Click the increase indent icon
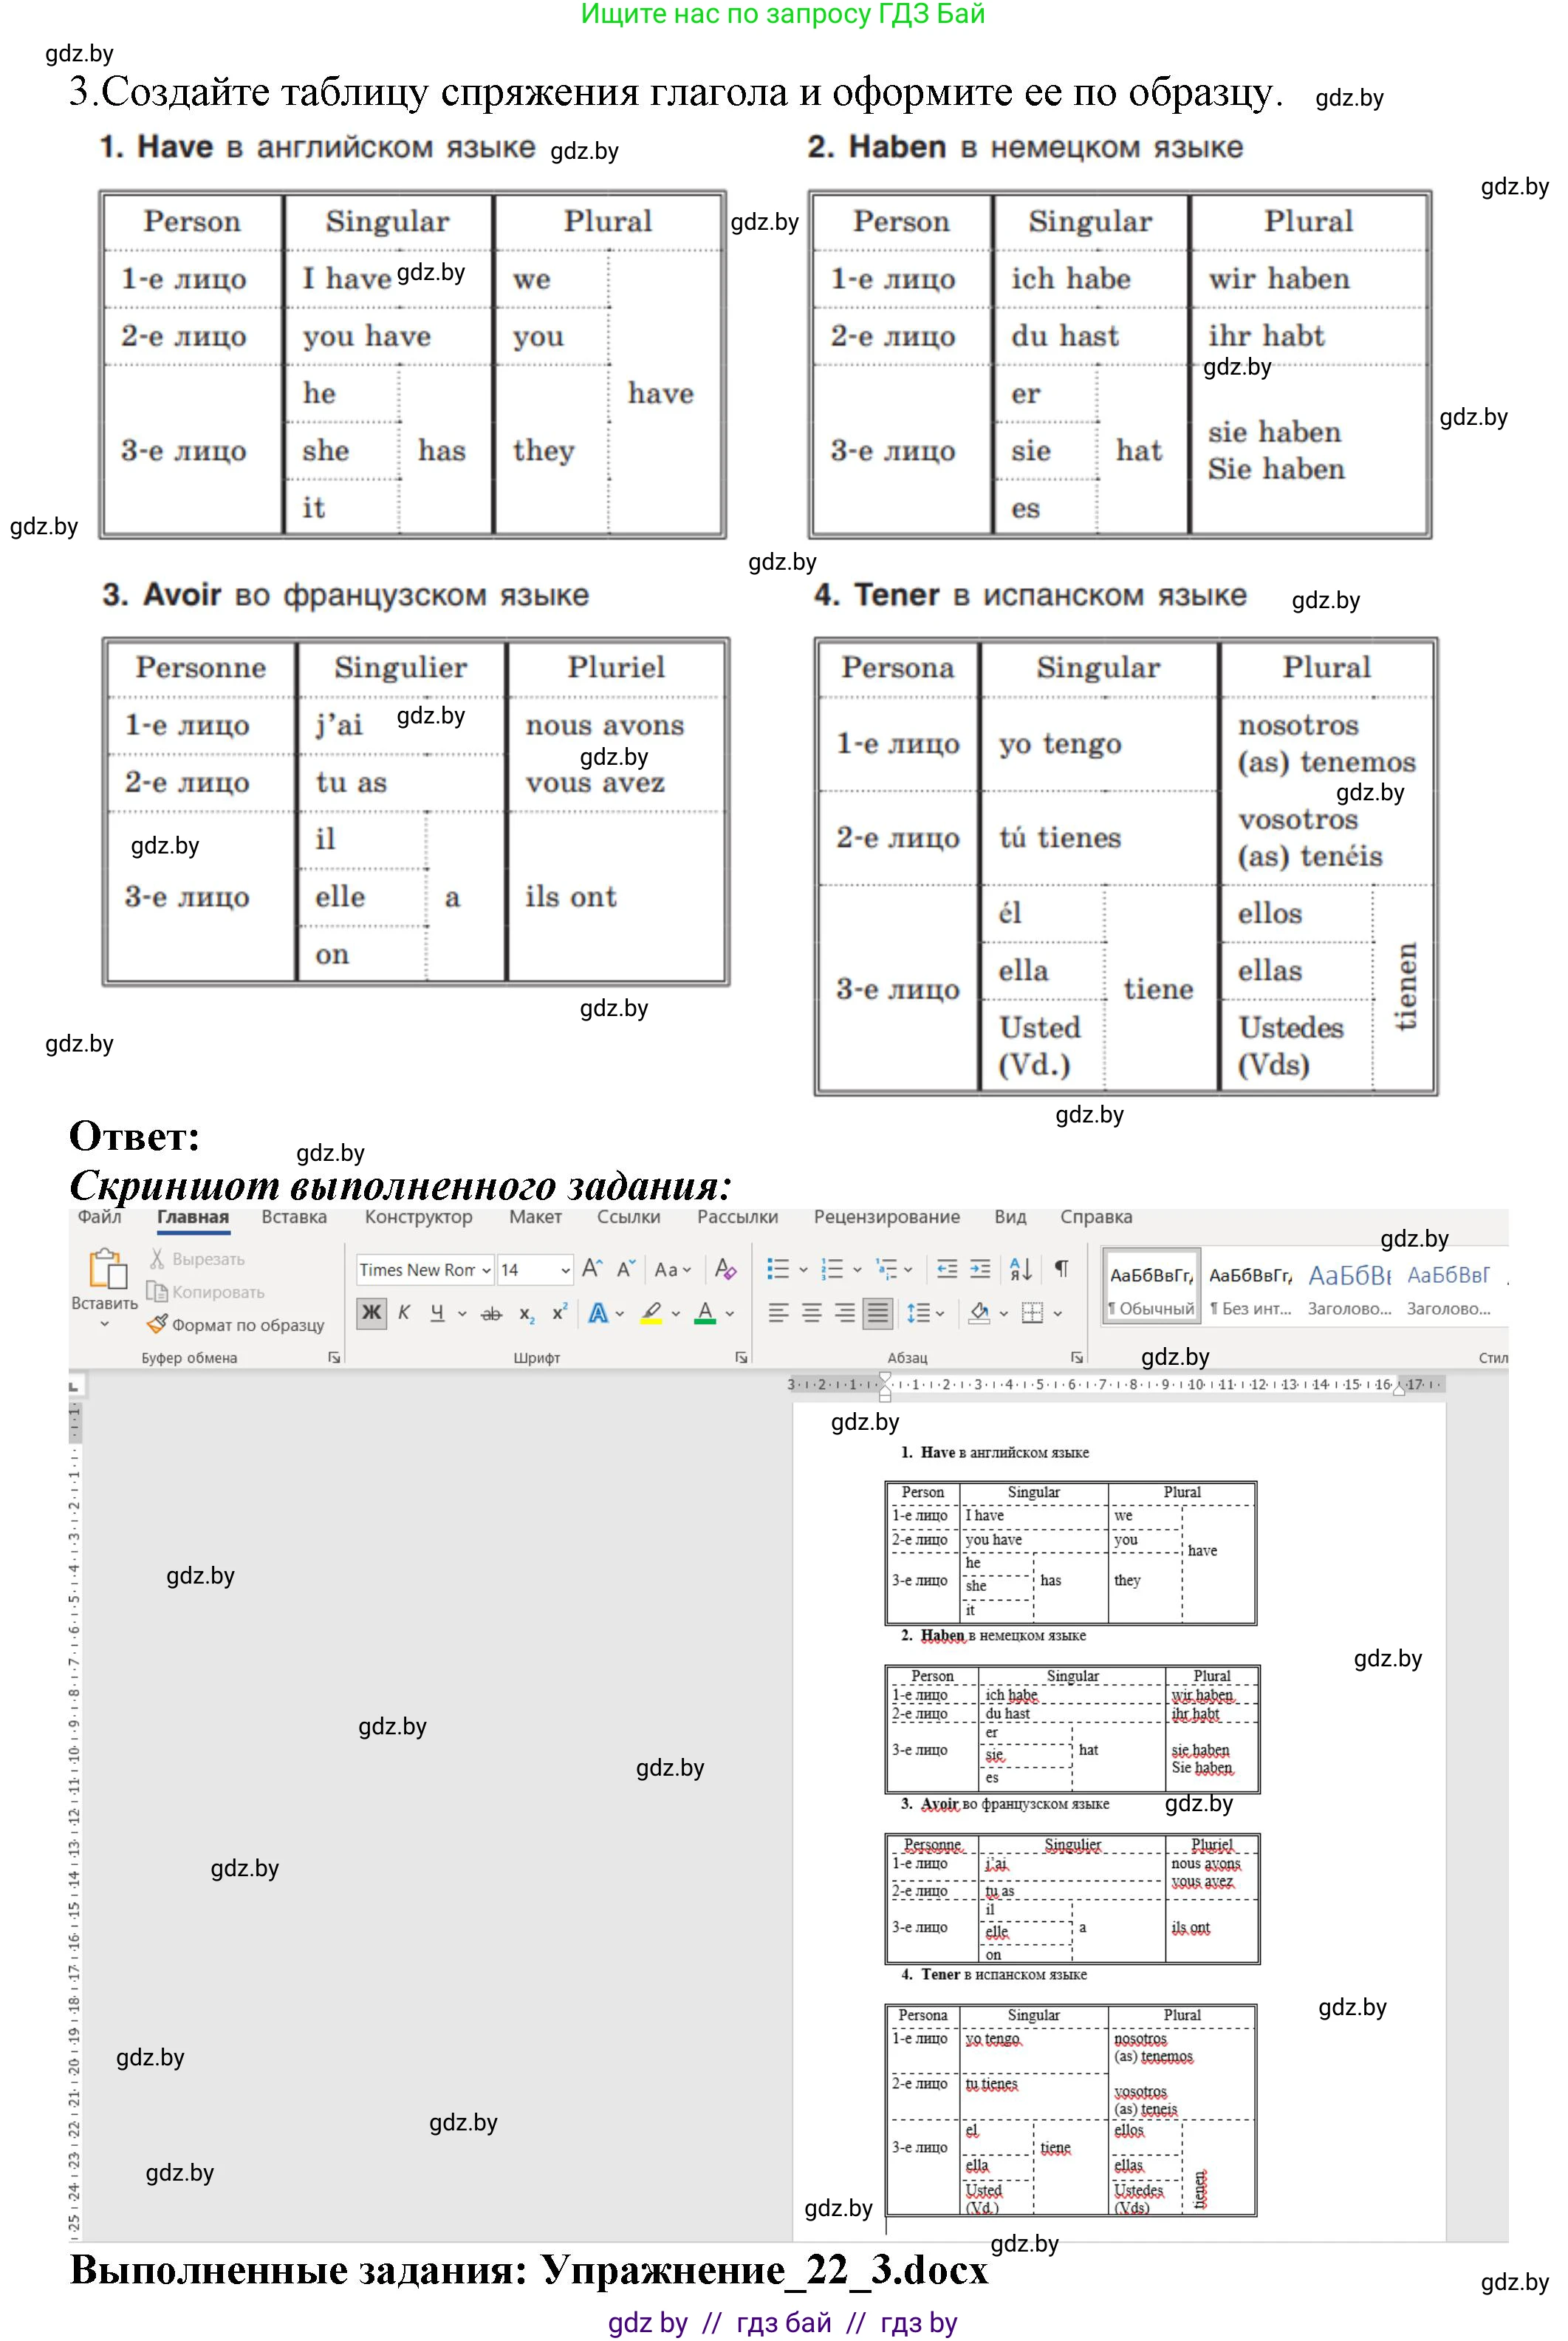 click(x=980, y=1269)
